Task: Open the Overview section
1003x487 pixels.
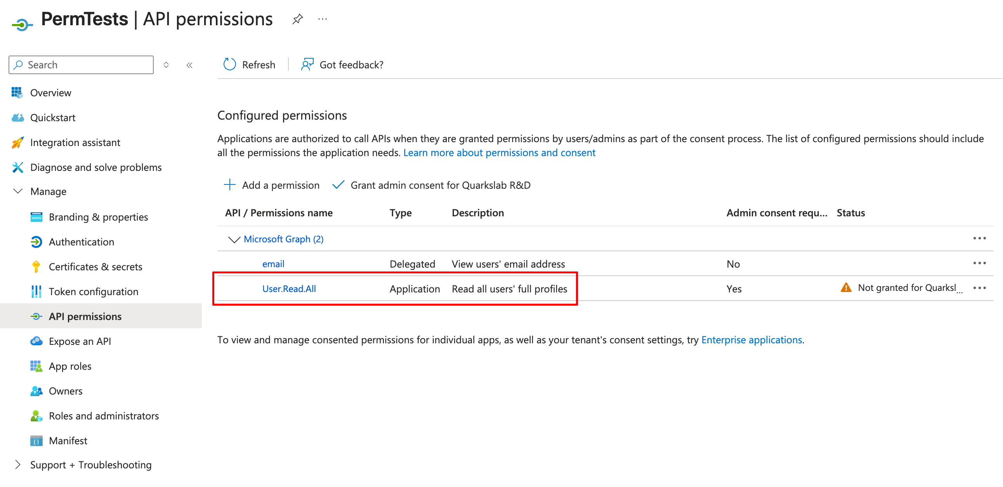Action: pos(50,92)
